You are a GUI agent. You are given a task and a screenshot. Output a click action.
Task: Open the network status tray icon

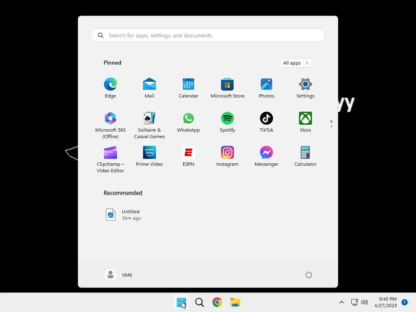pyautogui.click(x=354, y=302)
